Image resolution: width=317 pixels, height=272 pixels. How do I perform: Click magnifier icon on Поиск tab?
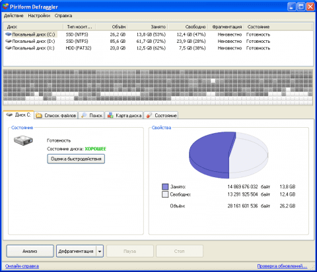coord(84,115)
